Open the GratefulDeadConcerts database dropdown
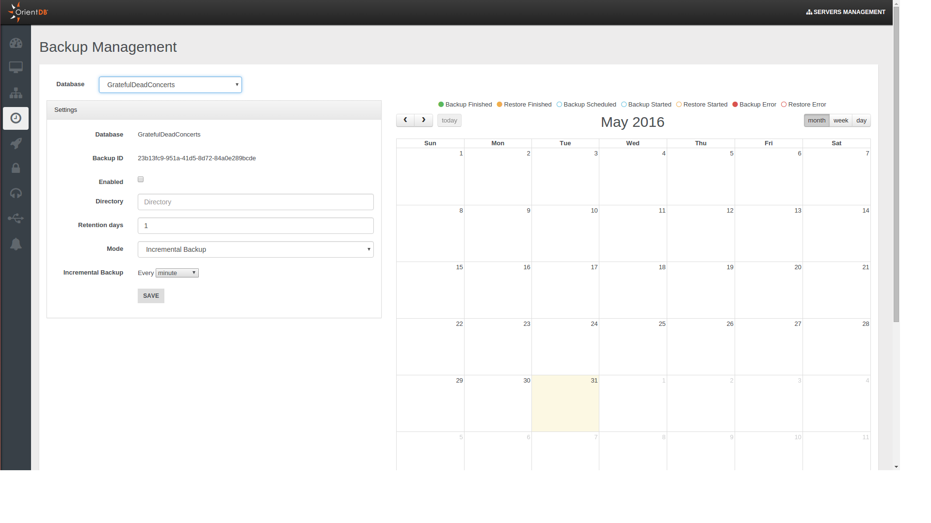The width and height of the screenshot is (931, 523). click(170, 85)
